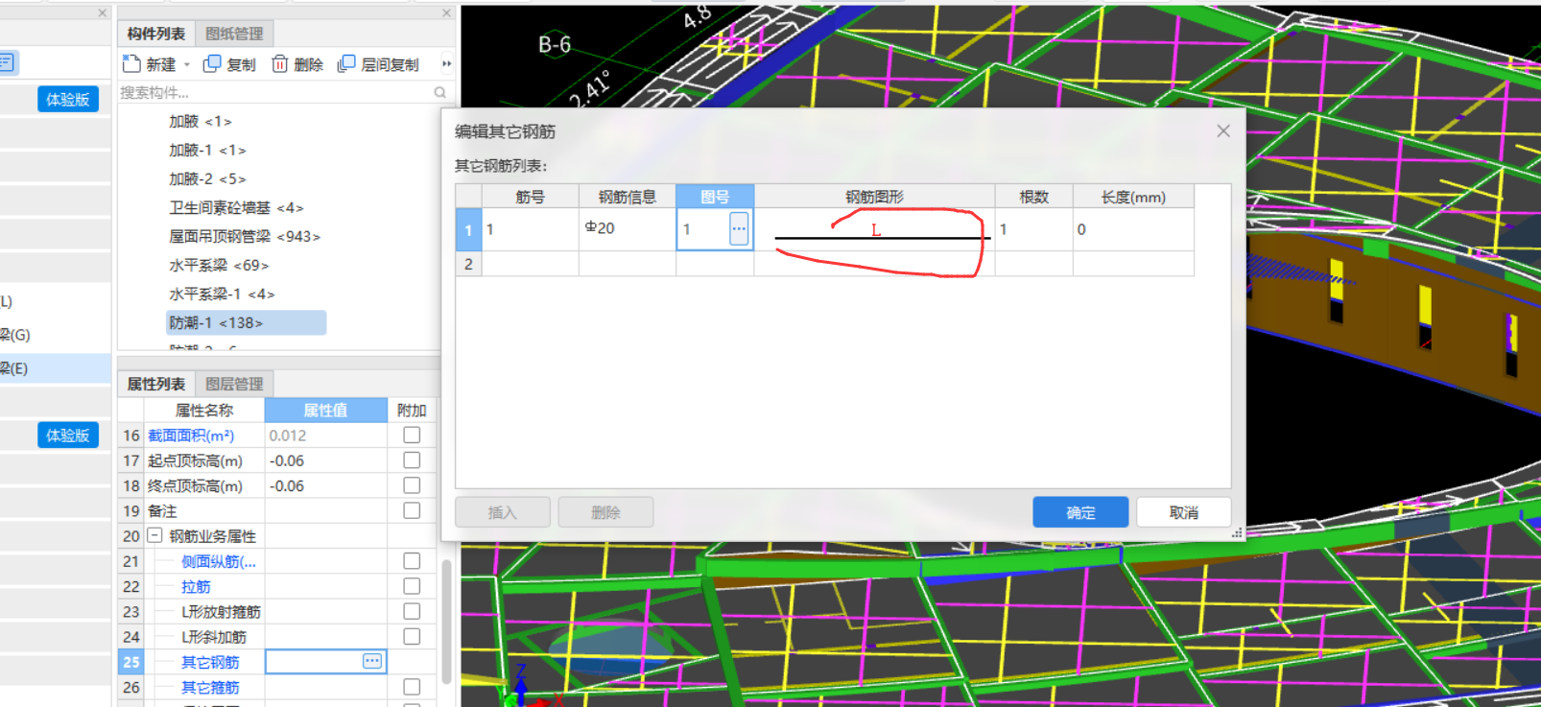1541x707 pixels.
Task: Click the ellipsis button in 图号 cell
Action: click(x=739, y=228)
